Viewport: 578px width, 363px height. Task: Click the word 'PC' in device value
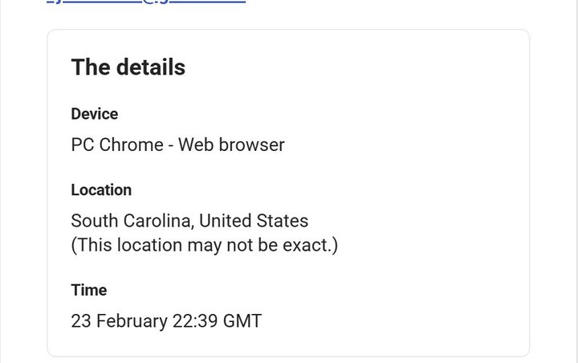click(82, 145)
